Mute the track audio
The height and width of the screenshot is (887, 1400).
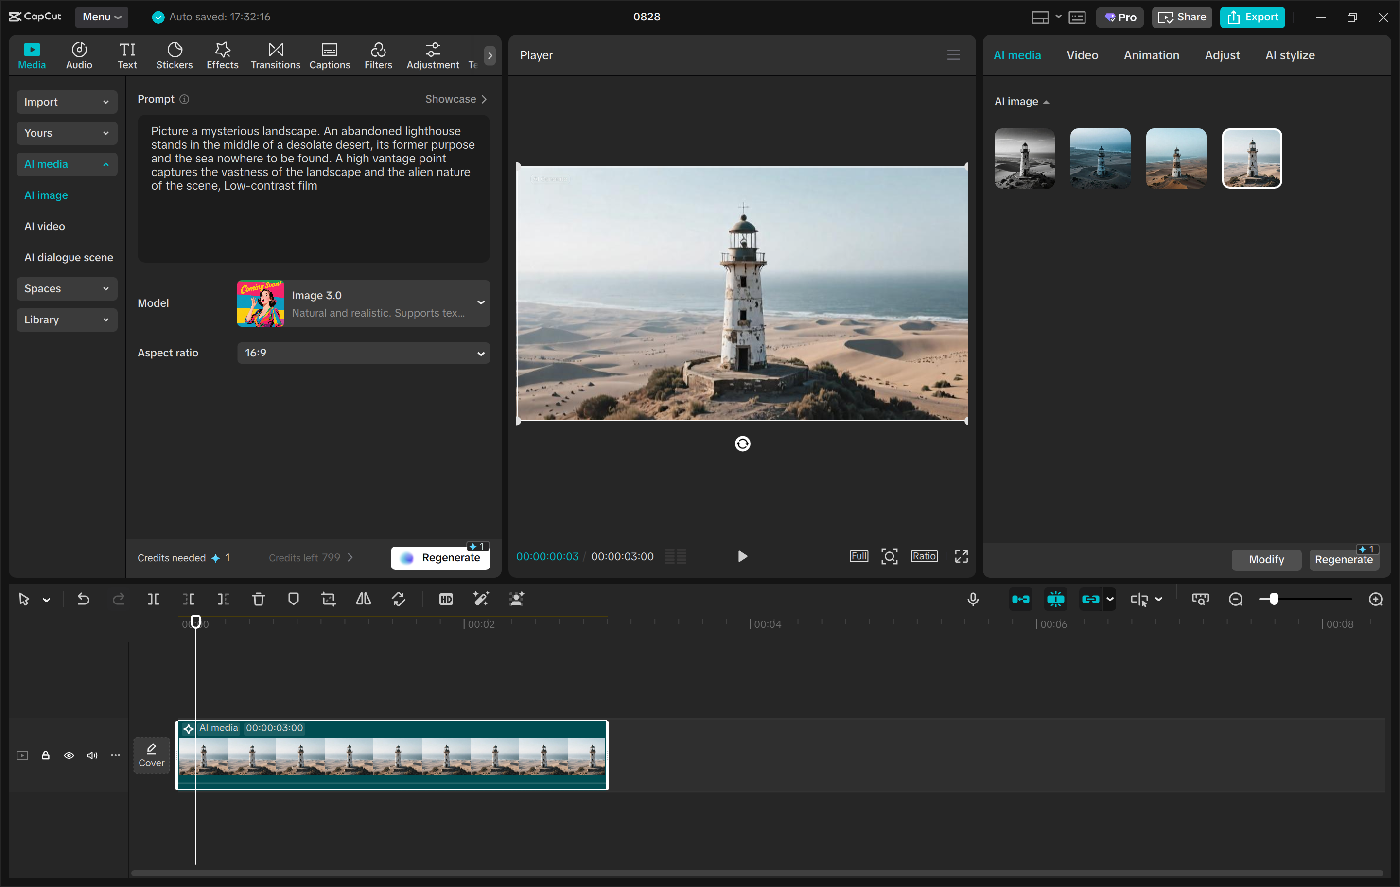(92, 756)
